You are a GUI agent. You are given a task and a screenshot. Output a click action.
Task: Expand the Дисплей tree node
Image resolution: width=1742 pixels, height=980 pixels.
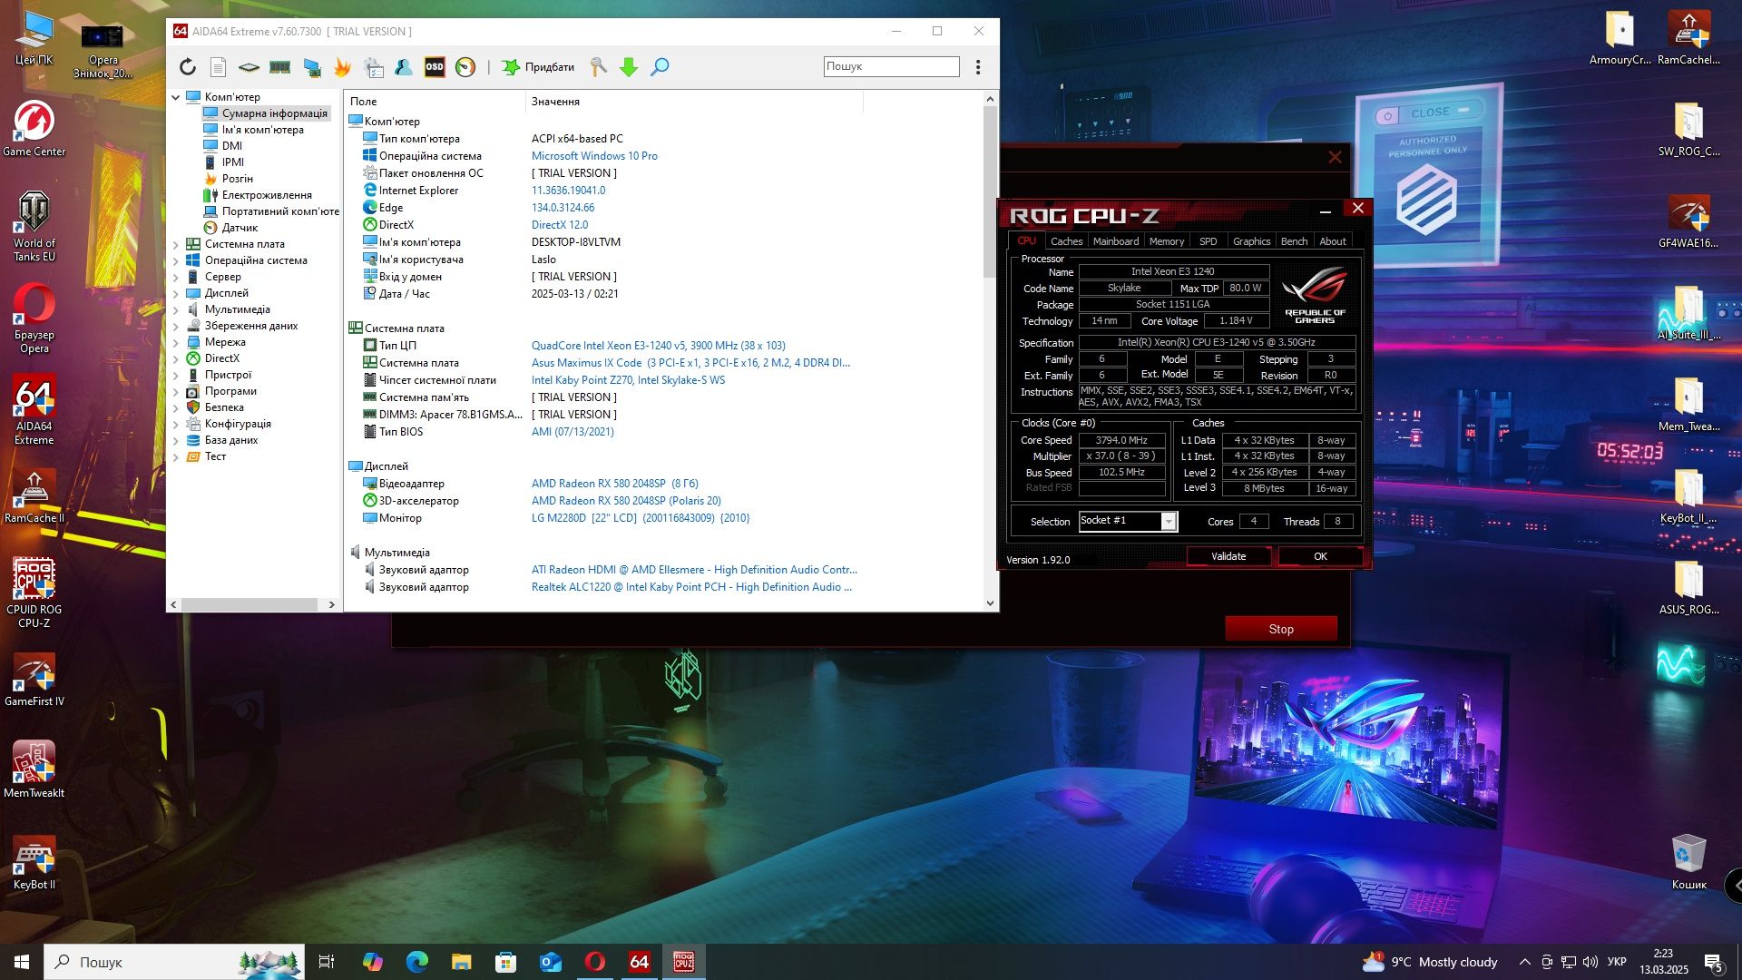pyautogui.click(x=176, y=293)
